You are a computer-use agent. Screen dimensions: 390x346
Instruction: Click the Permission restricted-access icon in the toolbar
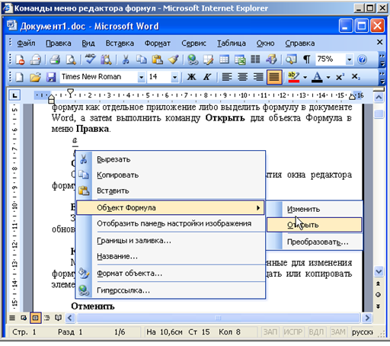coord(20,59)
